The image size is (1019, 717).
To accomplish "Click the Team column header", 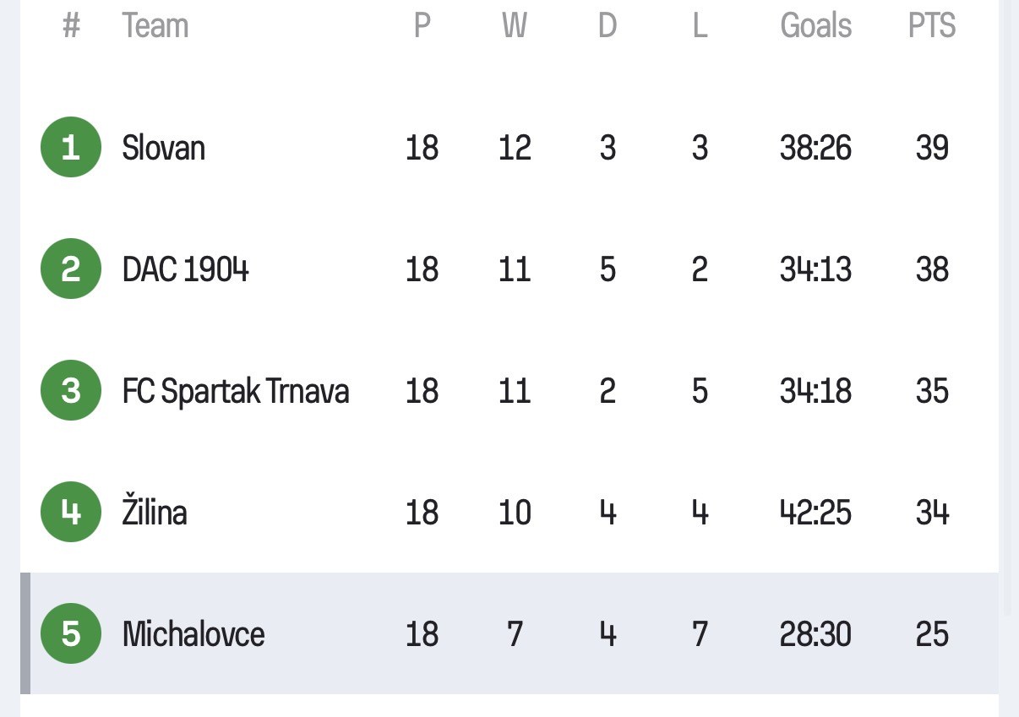I will pyautogui.click(x=155, y=26).
